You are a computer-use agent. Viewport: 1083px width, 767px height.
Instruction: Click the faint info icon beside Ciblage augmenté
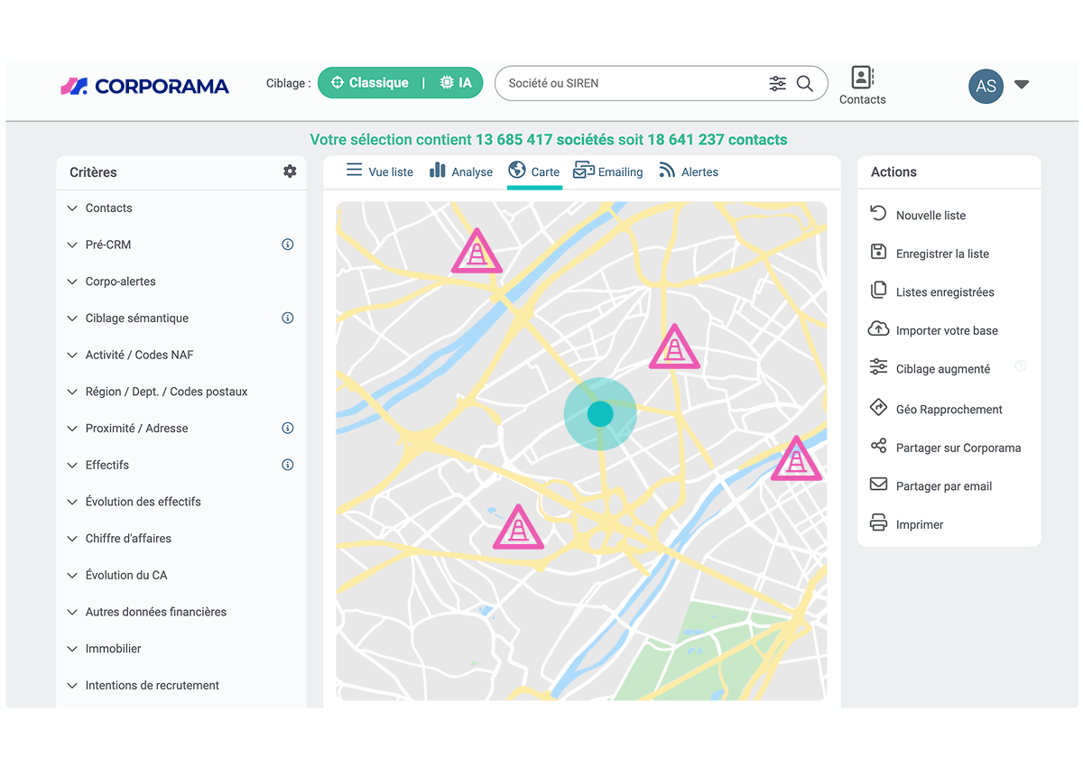[x=1021, y=366]
